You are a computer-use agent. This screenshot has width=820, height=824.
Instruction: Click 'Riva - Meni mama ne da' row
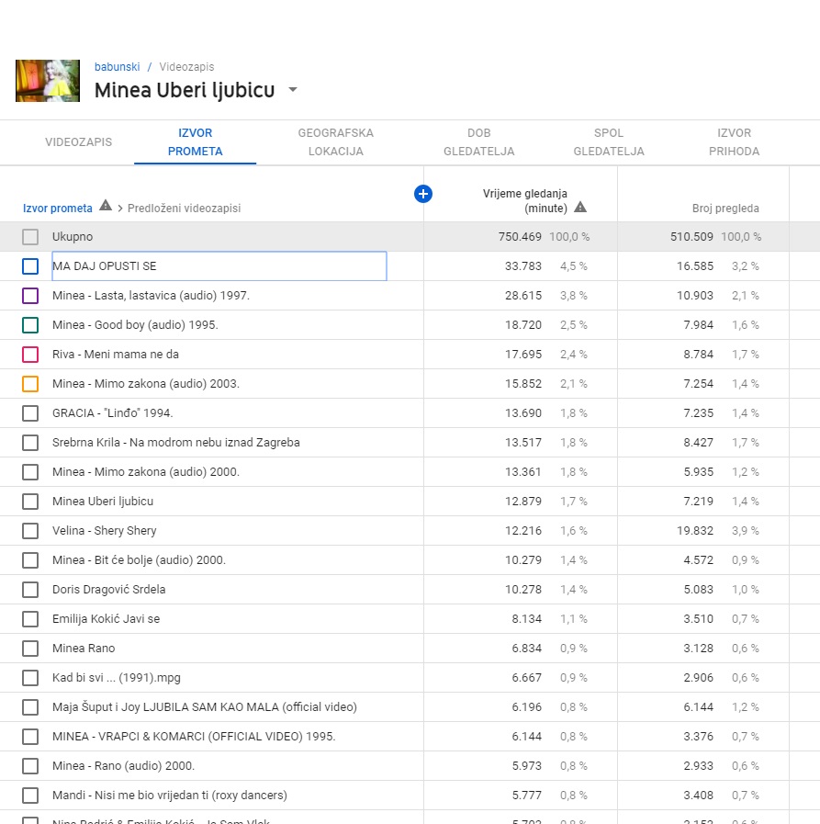point(116,355)
